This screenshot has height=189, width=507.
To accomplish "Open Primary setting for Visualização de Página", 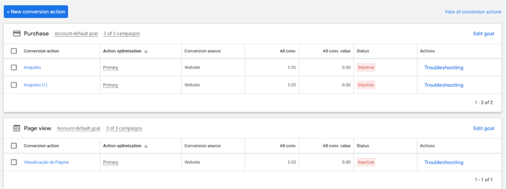I will 110,162.
